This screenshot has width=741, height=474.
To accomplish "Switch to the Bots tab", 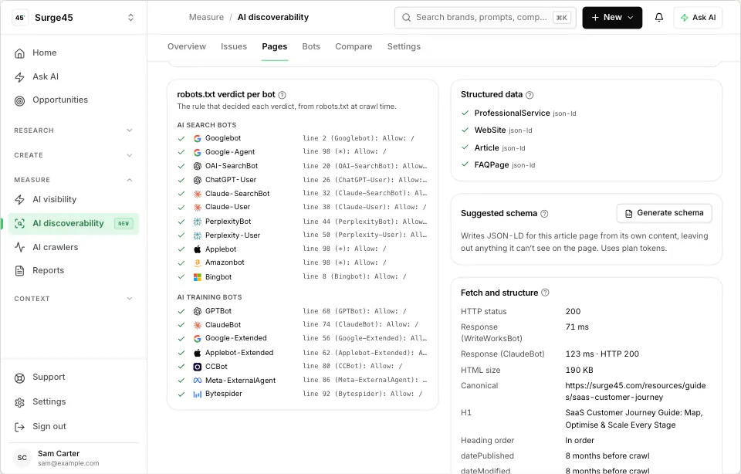I will click(x=311, y=46).
